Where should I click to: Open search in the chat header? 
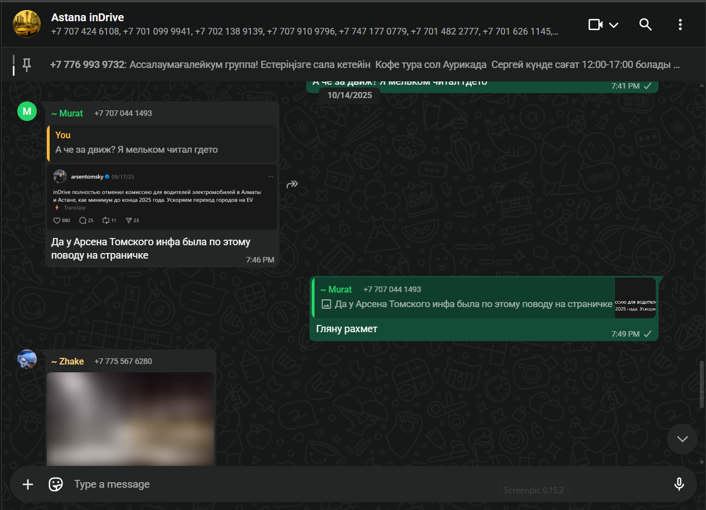[x=645, y=25]
